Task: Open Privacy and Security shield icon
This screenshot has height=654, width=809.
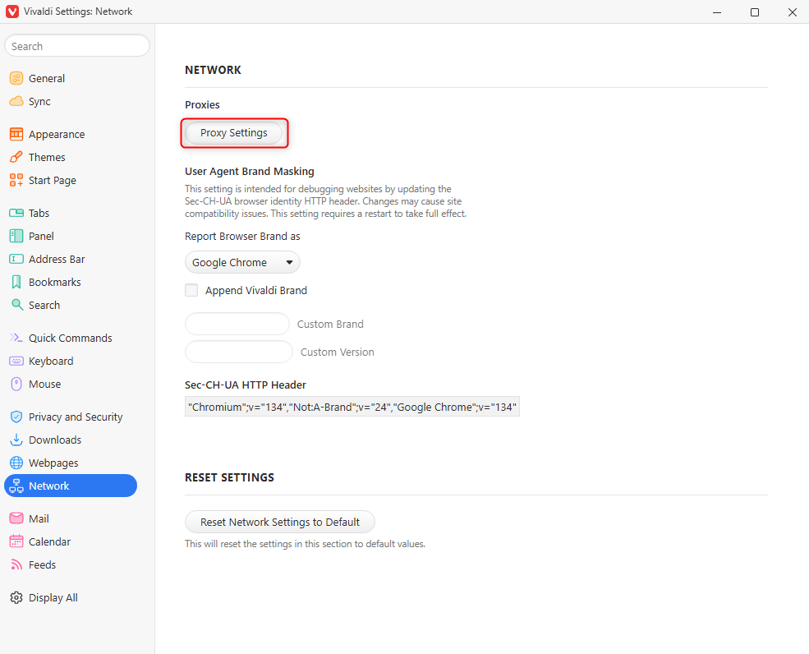Action: click(x=16, y=417)
